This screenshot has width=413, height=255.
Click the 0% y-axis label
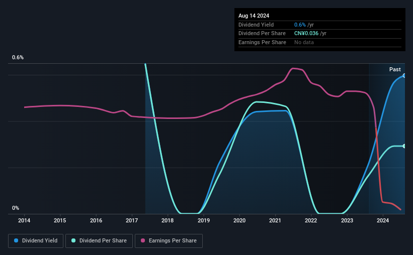16,208
